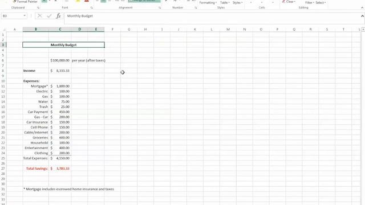Expand the formula bar with chevron

(x=362, y=16)
